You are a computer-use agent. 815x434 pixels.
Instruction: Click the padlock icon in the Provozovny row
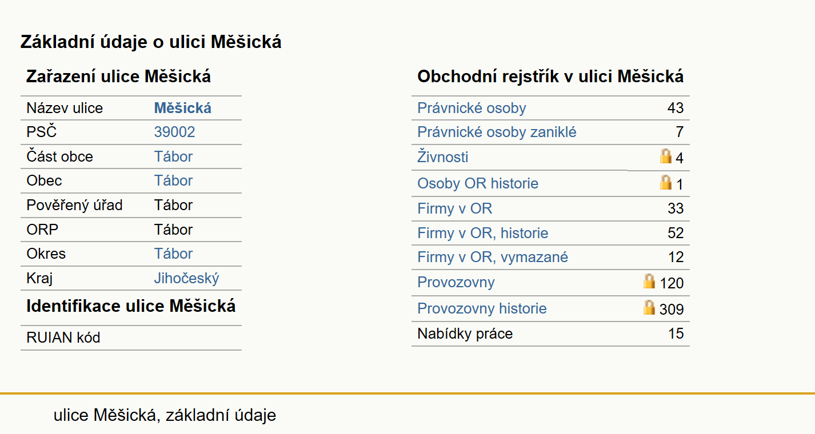point(649,281)
